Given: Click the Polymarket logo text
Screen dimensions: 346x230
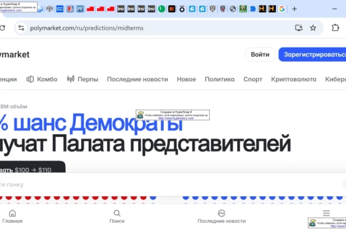Looking at the screenshot, I should [x=15, y=55].
